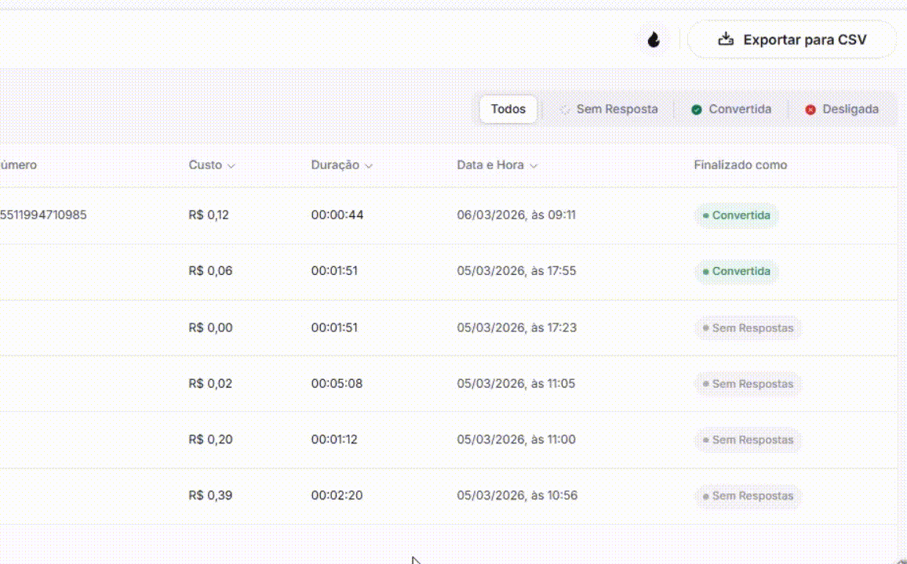The height and width of the screenshot is (564, 907).
Task: Click Sem Respostas badge on 11:00 row
Action: coord(748,440)
